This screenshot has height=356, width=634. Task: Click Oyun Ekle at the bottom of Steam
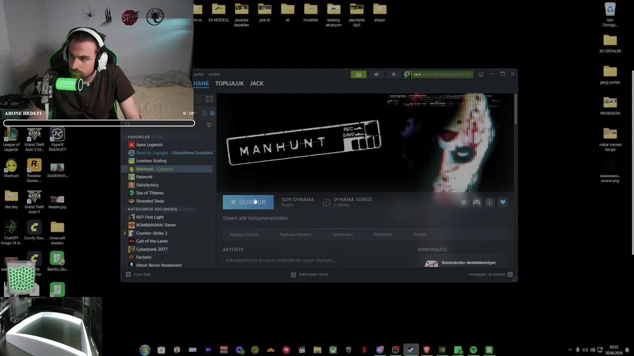point(138,274)
